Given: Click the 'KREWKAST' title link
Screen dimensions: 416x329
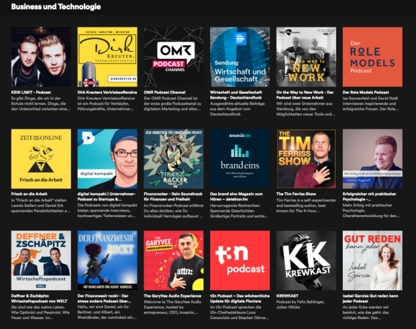Looking at the screenshot, I should pos(287,296).
